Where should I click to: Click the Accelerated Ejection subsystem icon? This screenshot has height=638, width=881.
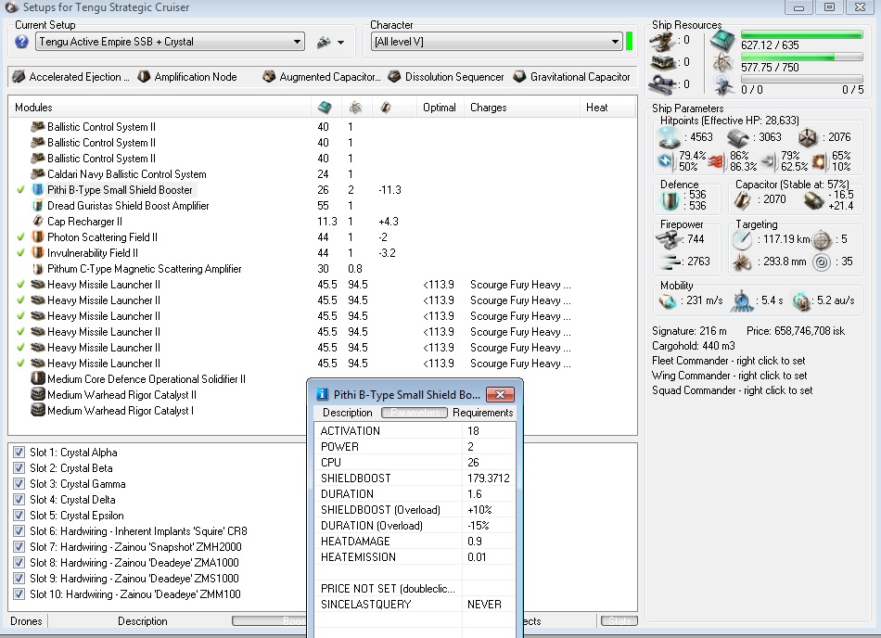point(19,76)
